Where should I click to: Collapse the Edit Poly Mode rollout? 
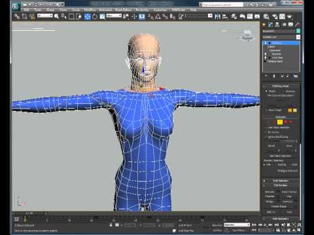[281, 86]
